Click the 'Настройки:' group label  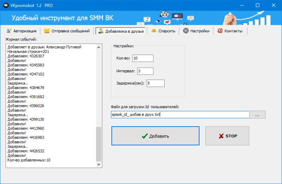pyautogui.click(x=124, y=46)
